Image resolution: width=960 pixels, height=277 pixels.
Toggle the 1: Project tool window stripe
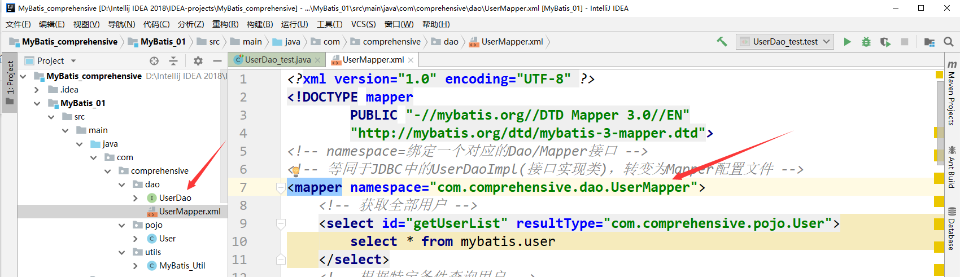(9, 82)
